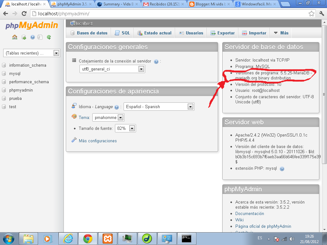Viewport: 327px width, 245px height.
Task: Click the database icon beside prueba
Action: 4,98
